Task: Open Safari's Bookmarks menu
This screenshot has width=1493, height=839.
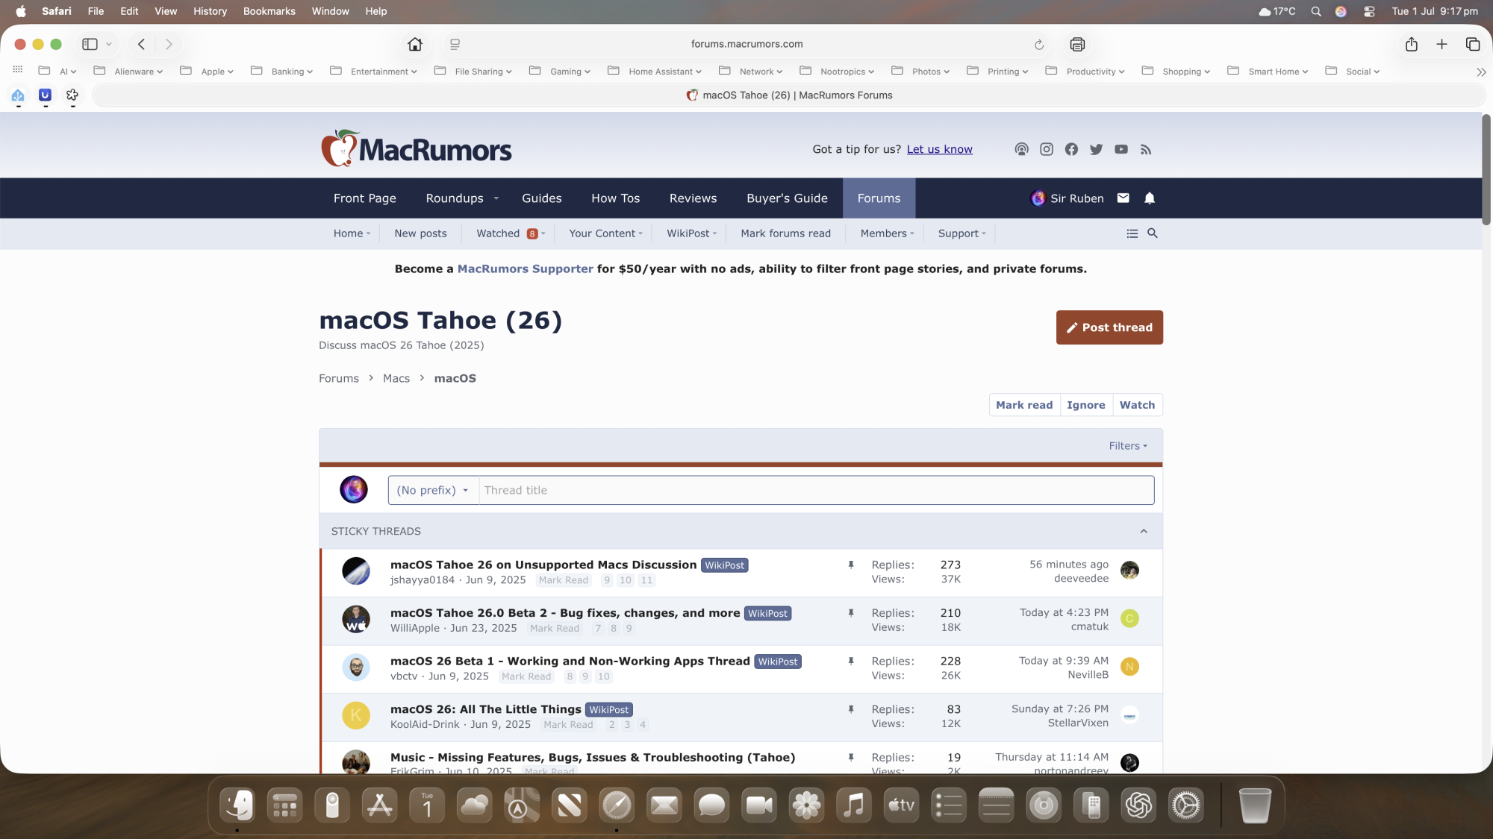Action: coord(269,11)
